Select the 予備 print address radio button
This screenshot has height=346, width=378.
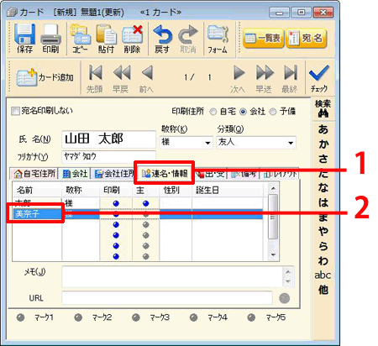click(273, 112)
